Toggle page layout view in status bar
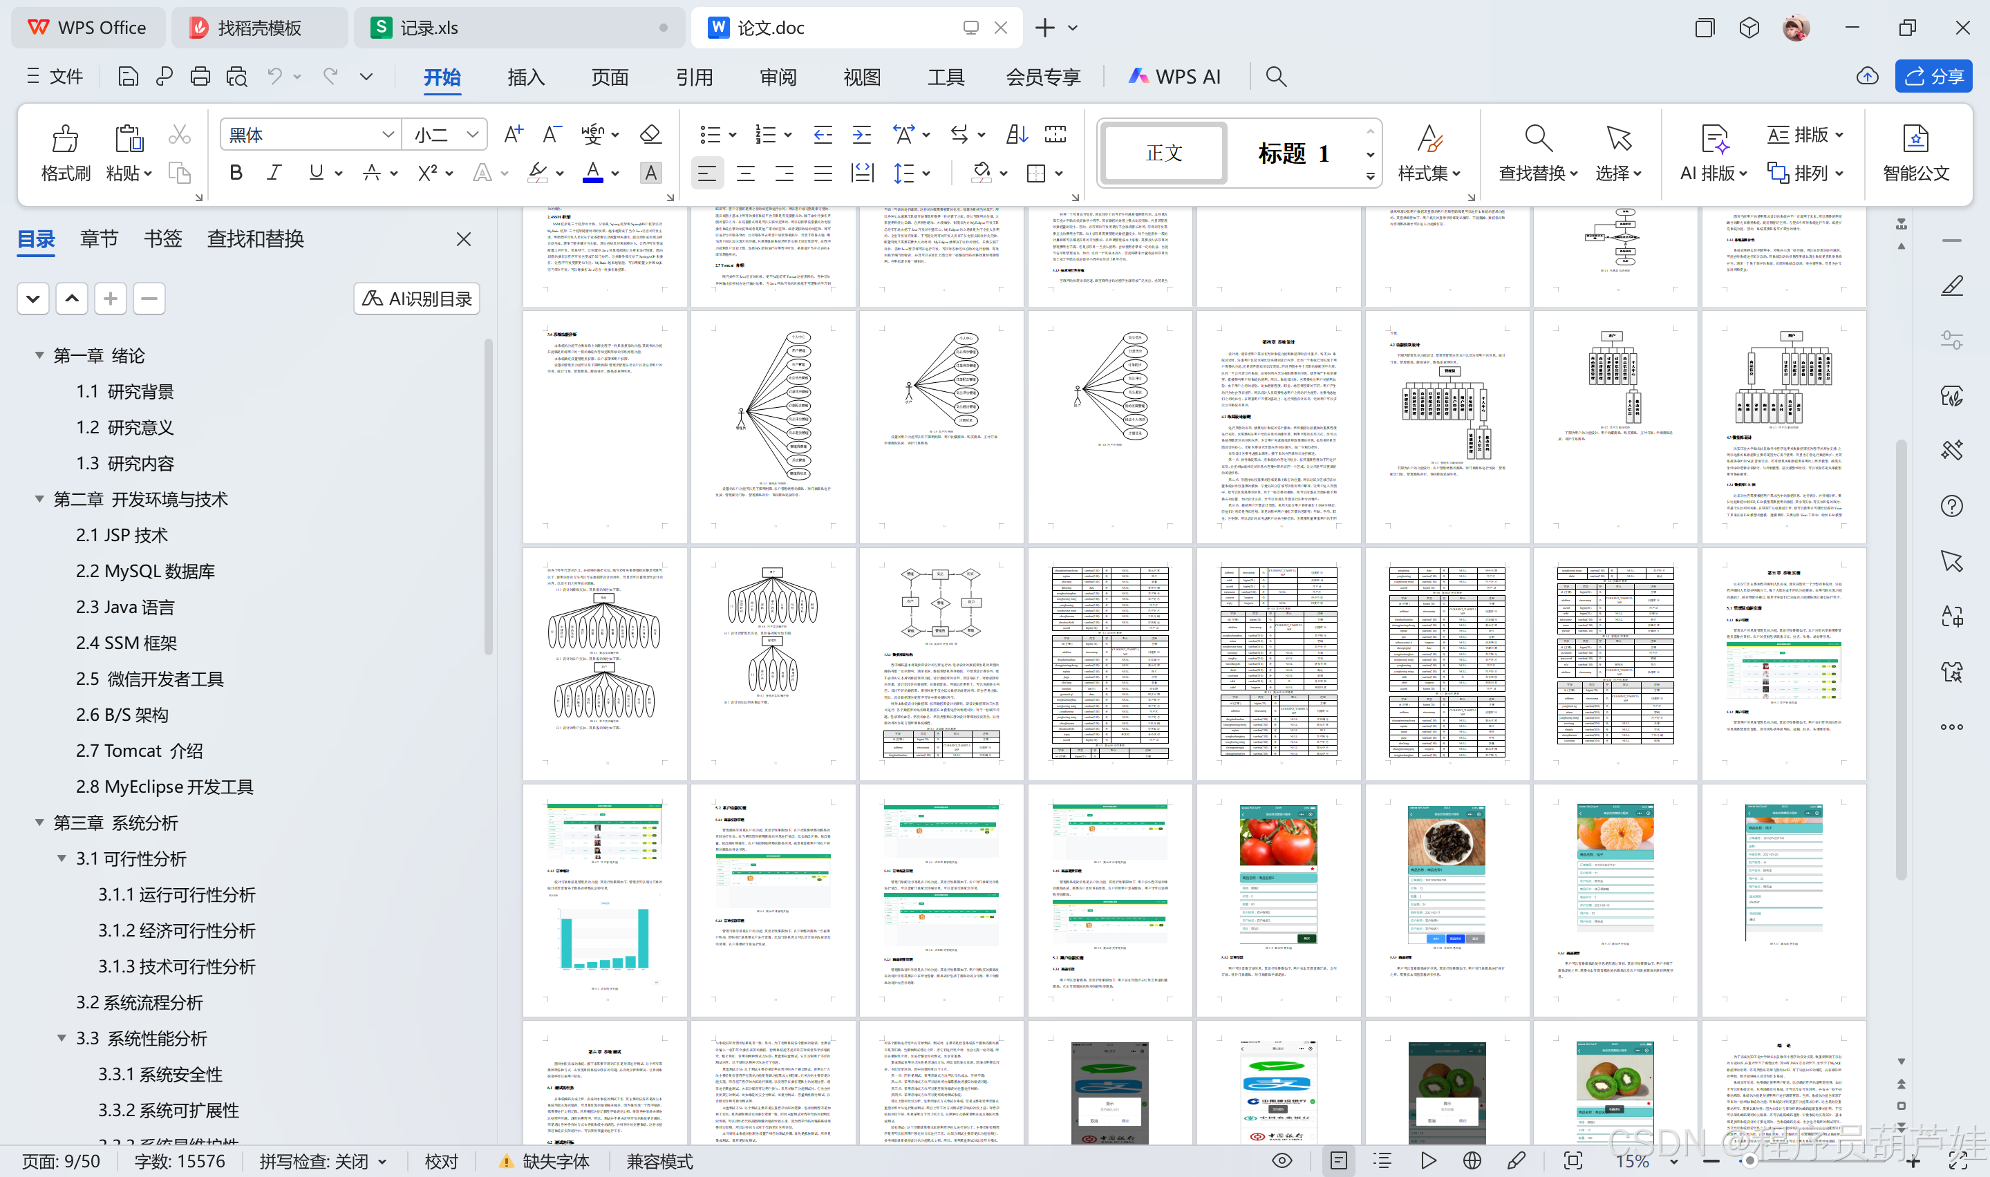The height and width of the screenshot is (1177, 1990). [1339, 1161]
